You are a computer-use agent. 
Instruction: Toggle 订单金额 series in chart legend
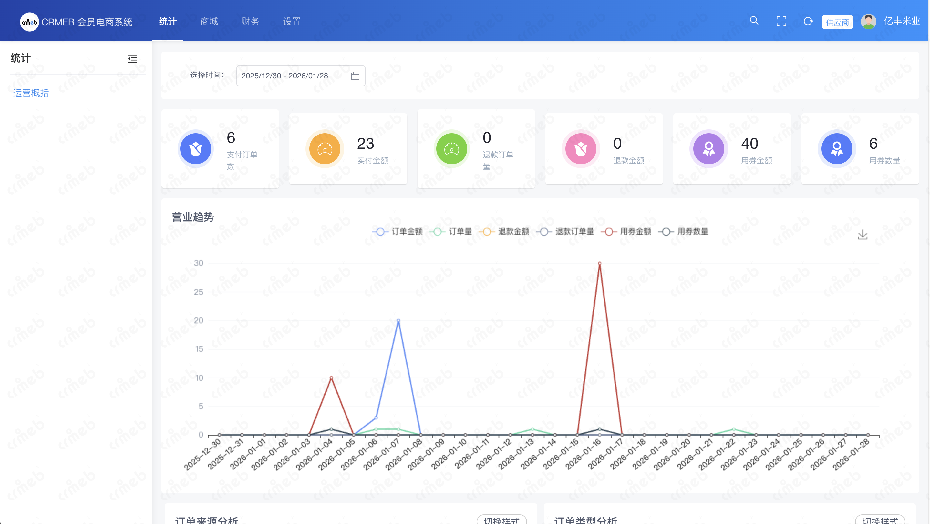pyautogui.click(x=397, y=232)
